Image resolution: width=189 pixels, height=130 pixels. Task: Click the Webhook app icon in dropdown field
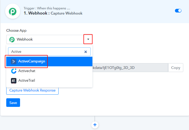coord(12,40)
